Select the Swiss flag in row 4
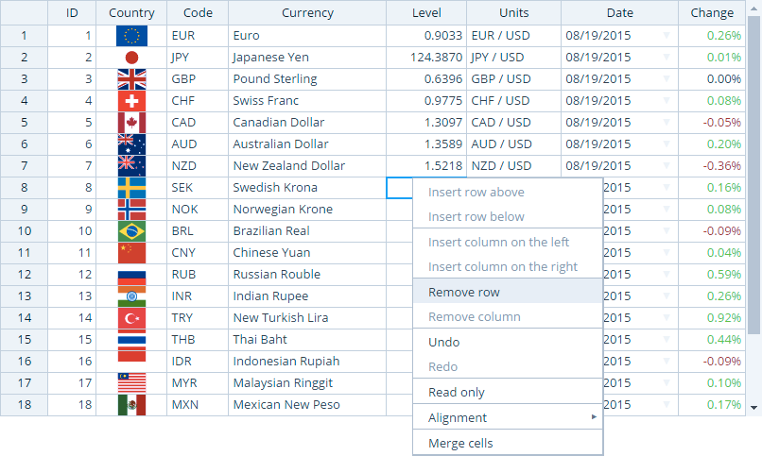The height and width of the screenshot is (456, 762). tap(131, 101)
